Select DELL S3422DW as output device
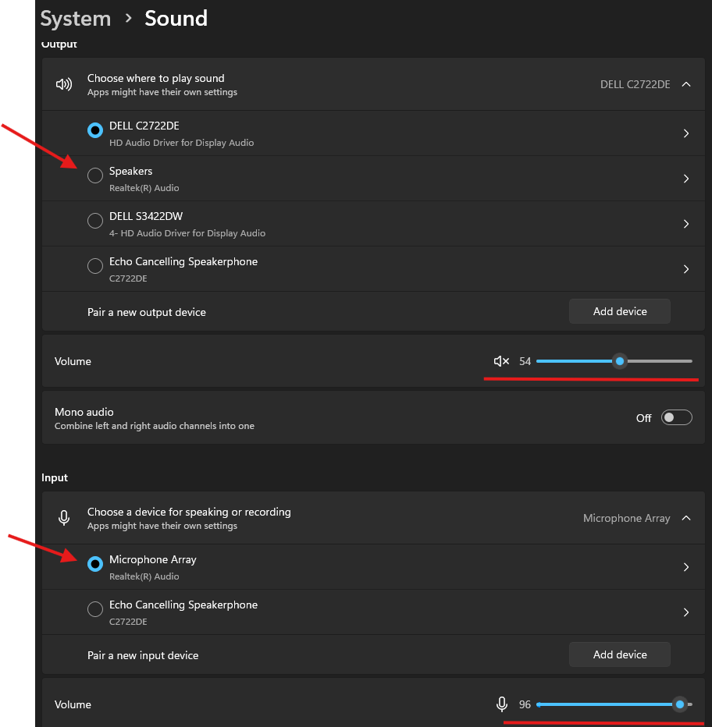 (94, 221)
